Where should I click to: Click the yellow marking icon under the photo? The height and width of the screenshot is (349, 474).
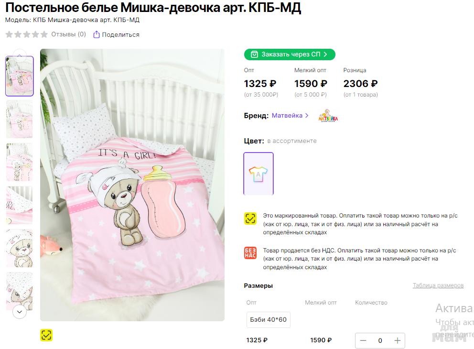click(46, 335)
